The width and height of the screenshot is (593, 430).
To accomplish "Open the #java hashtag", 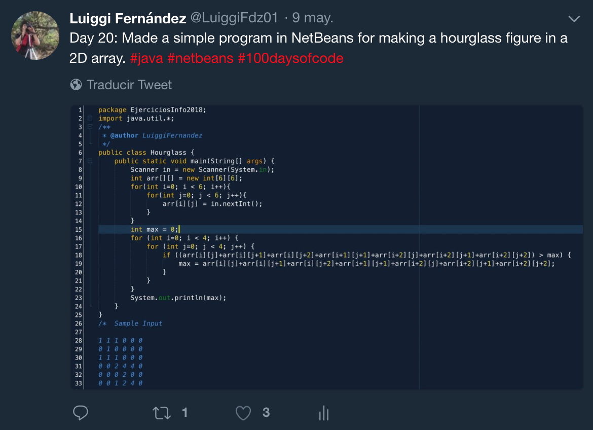I will click(x=146, y=58).
